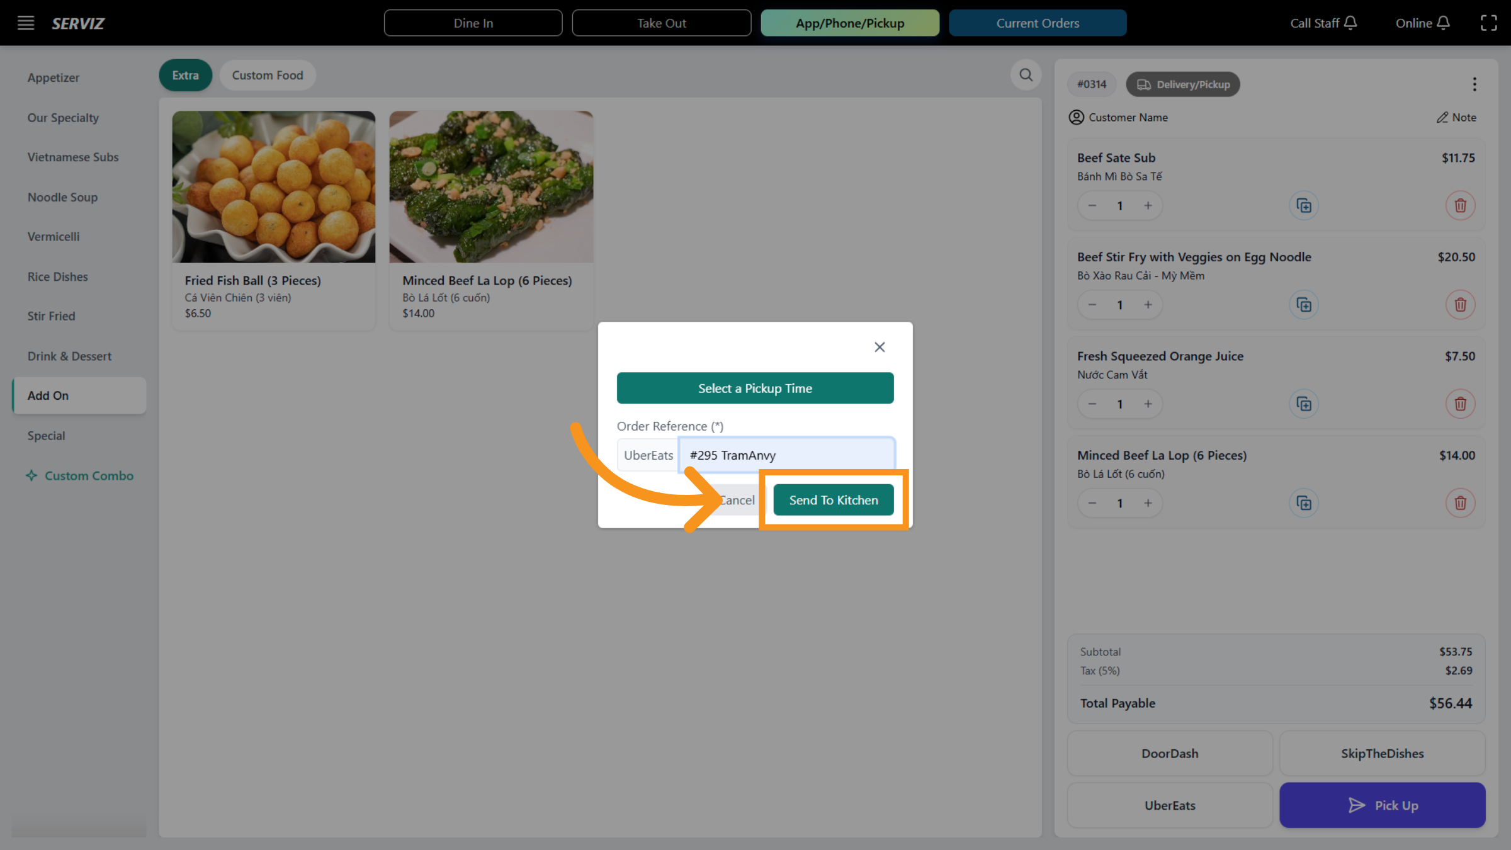
Task: Click the Customer Name profile icon
Action: coord(1076,117)
